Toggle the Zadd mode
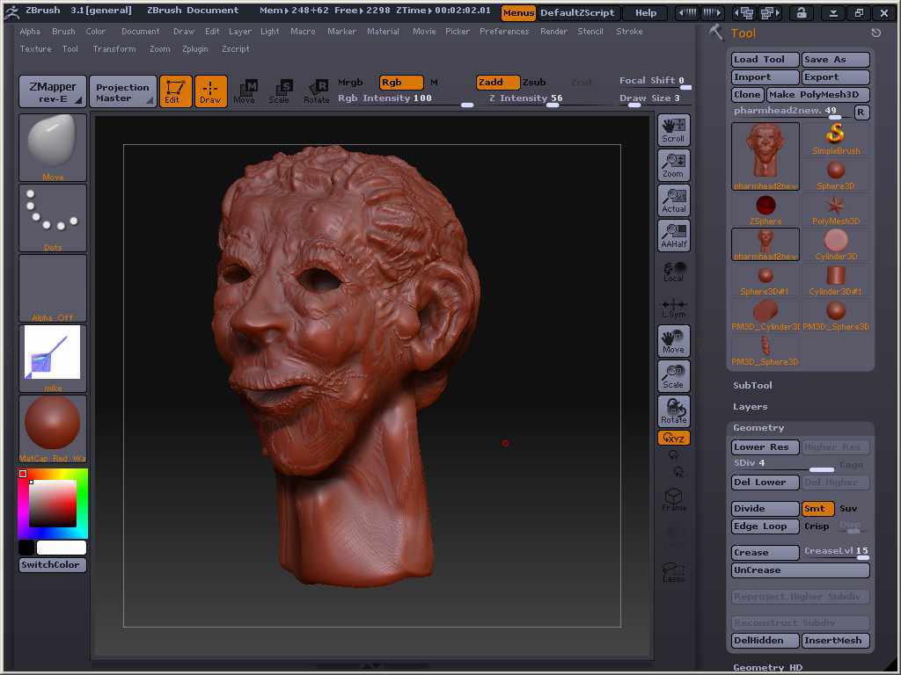 click(x=497, y=82)
